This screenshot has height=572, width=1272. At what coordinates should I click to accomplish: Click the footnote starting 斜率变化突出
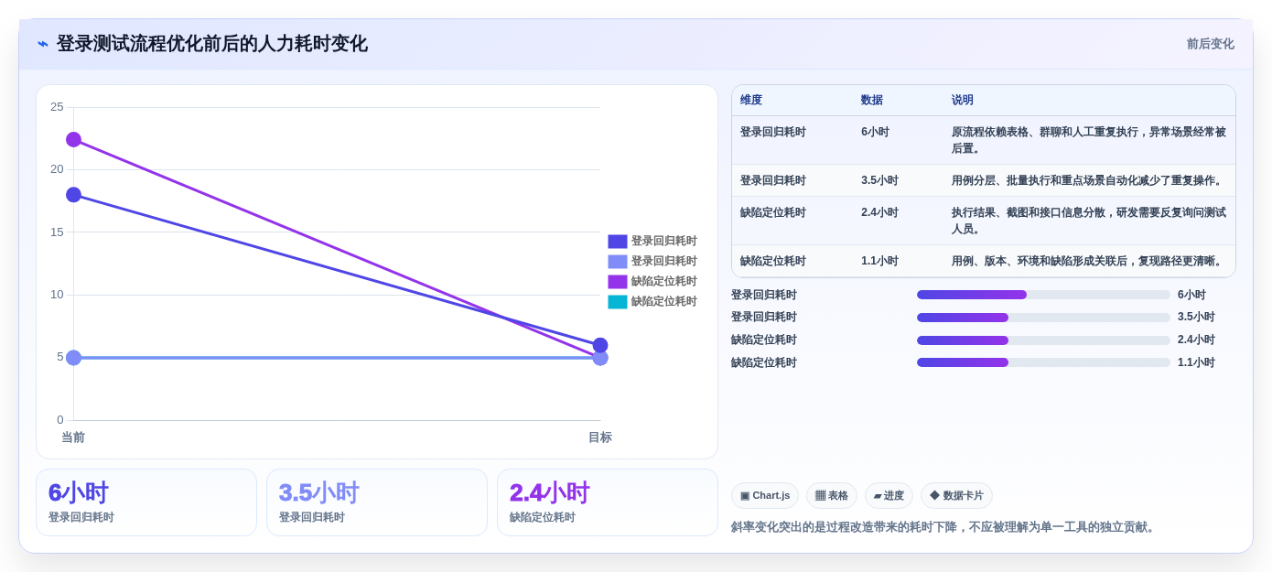[x=944, y=527]
